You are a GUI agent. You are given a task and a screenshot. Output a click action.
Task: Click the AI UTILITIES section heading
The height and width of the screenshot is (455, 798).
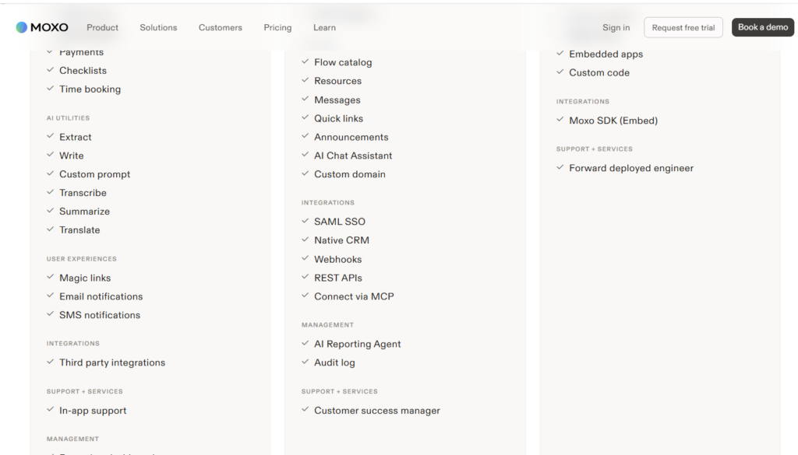pos(69,117)
